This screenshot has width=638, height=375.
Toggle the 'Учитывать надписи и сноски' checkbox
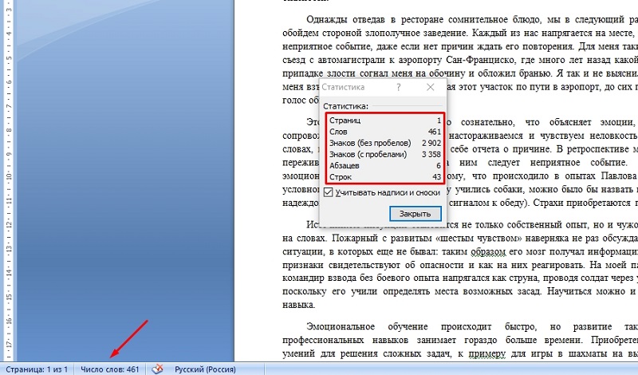coord(328,192)
